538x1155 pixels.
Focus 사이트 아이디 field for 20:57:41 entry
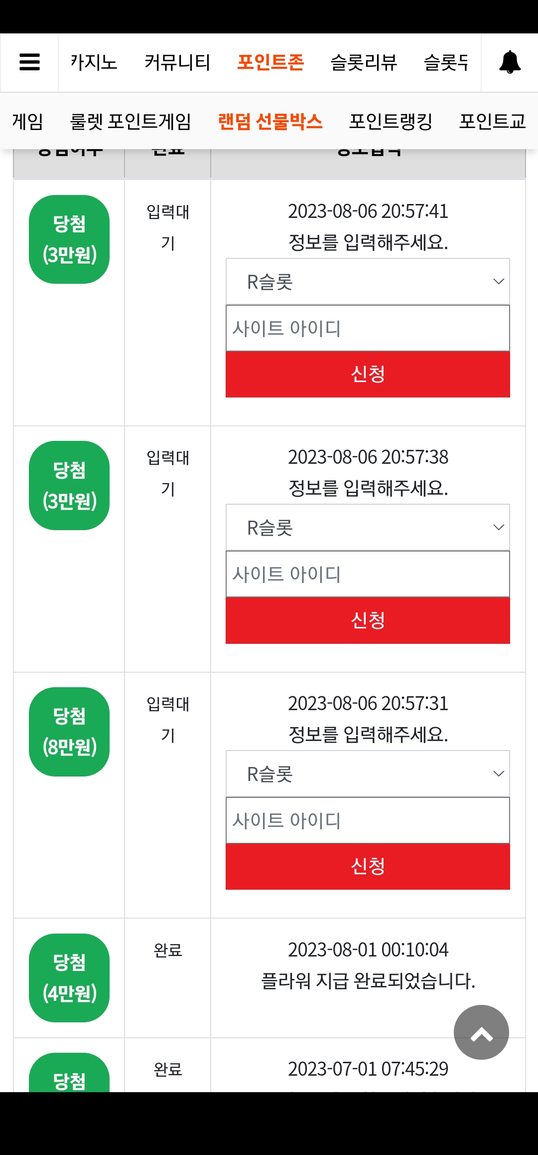tap(368, 328)
